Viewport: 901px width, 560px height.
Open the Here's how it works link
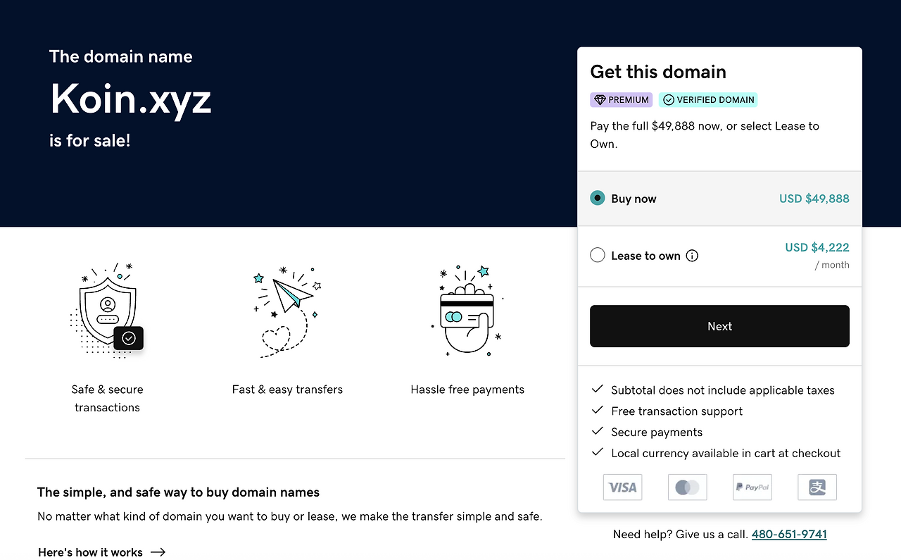click(x=90, y=552)
